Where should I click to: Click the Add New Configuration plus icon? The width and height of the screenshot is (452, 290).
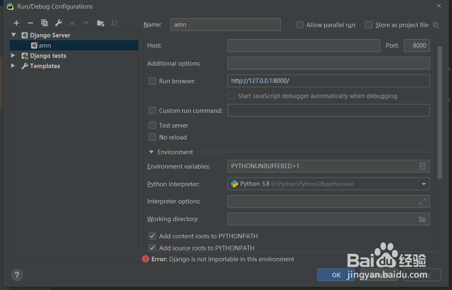16,23
